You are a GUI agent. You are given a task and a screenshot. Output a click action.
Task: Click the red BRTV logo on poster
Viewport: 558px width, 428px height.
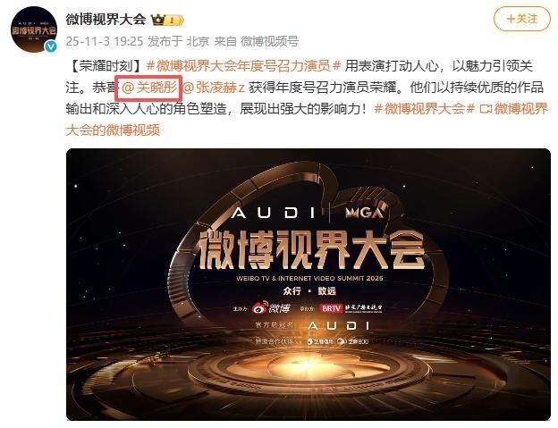coord(331,308)
